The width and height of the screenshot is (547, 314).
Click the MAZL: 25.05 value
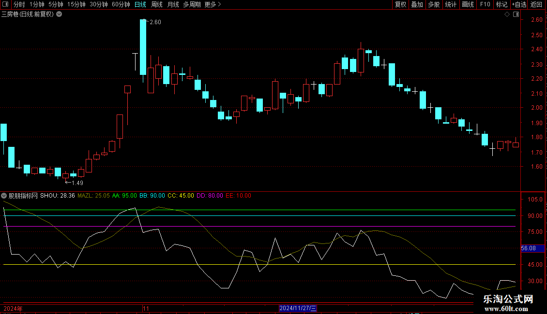(x=93, y=196)
